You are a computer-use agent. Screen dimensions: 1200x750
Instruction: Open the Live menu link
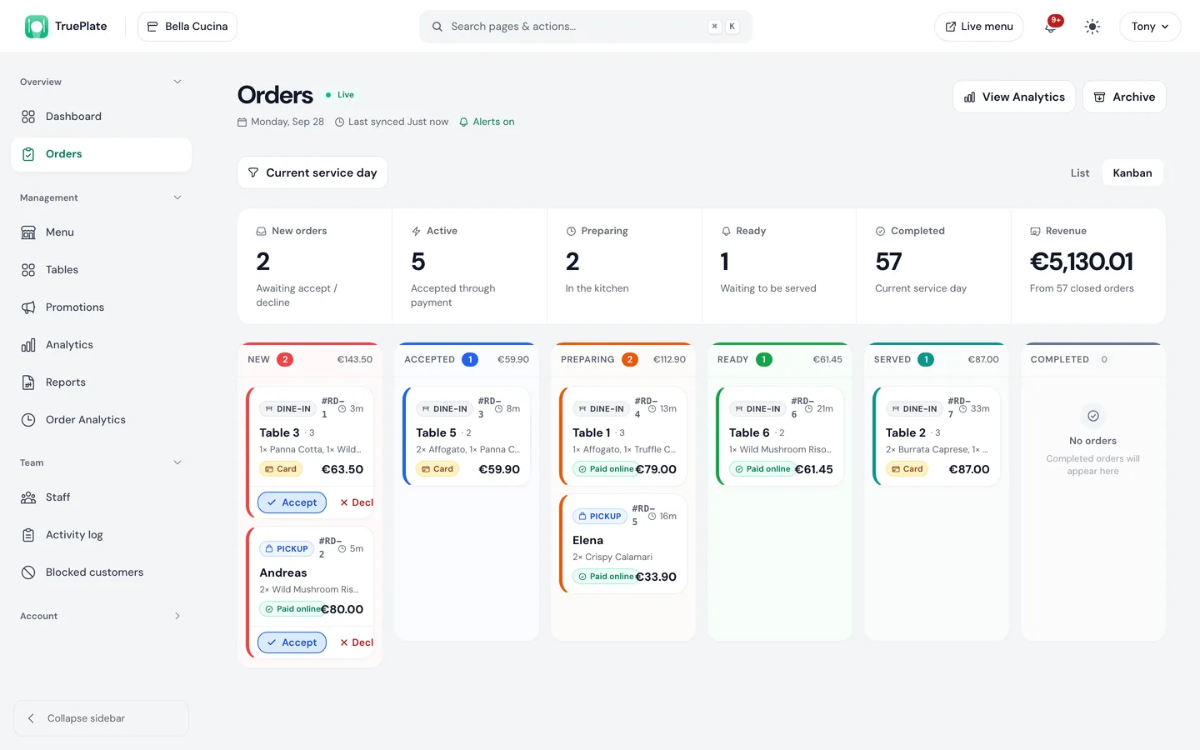pyautogui.click(x=979, y=27)
